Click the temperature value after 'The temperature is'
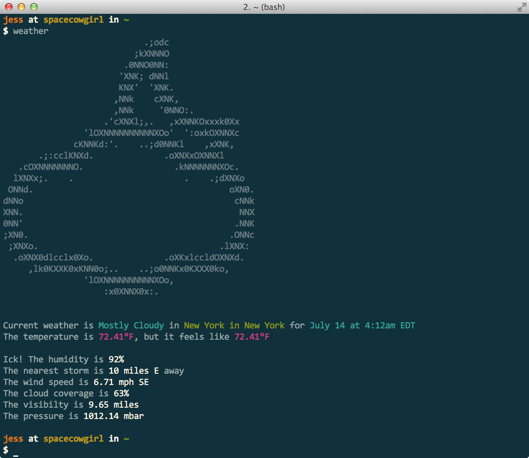This screenshot has height=458, width=529. click(x=116, y=337)
